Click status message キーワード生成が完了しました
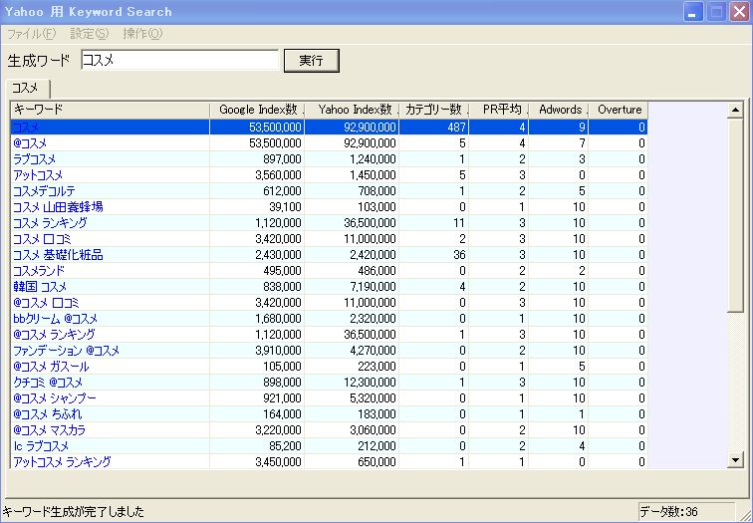The image size is (753, 523). 73,512
